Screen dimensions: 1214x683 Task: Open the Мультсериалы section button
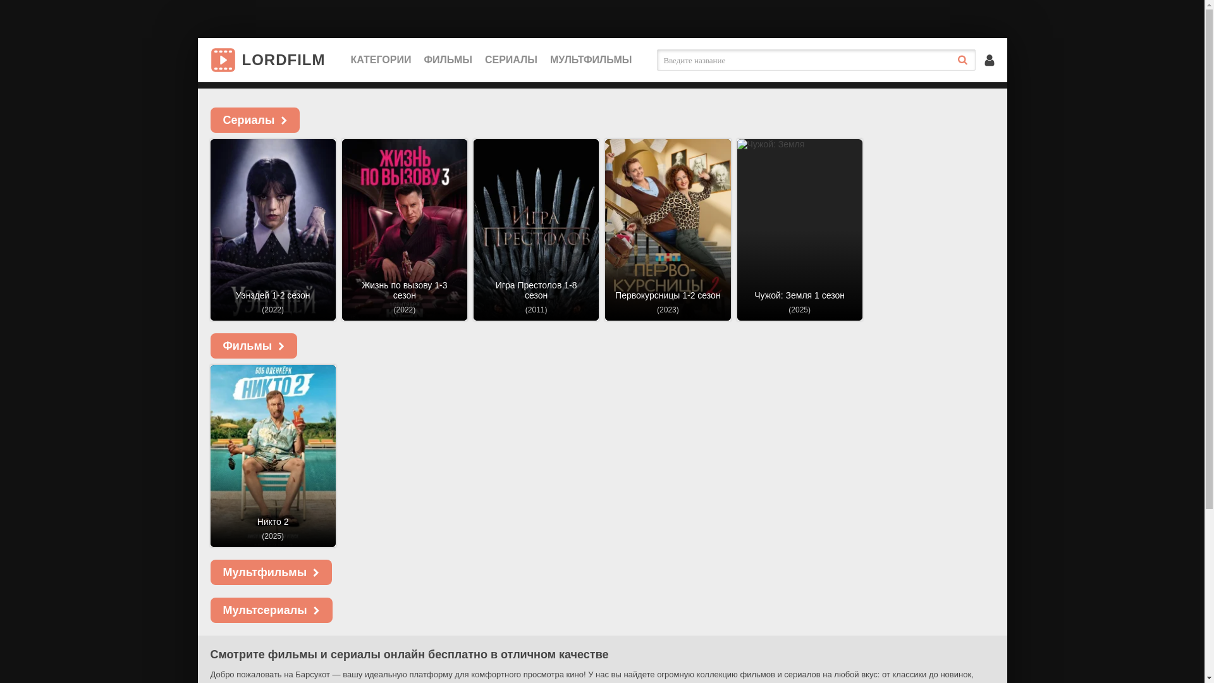271,610
